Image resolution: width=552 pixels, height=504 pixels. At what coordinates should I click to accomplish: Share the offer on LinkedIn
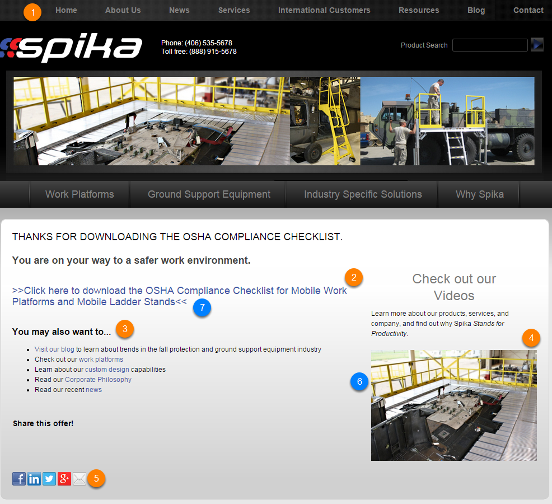34,479
